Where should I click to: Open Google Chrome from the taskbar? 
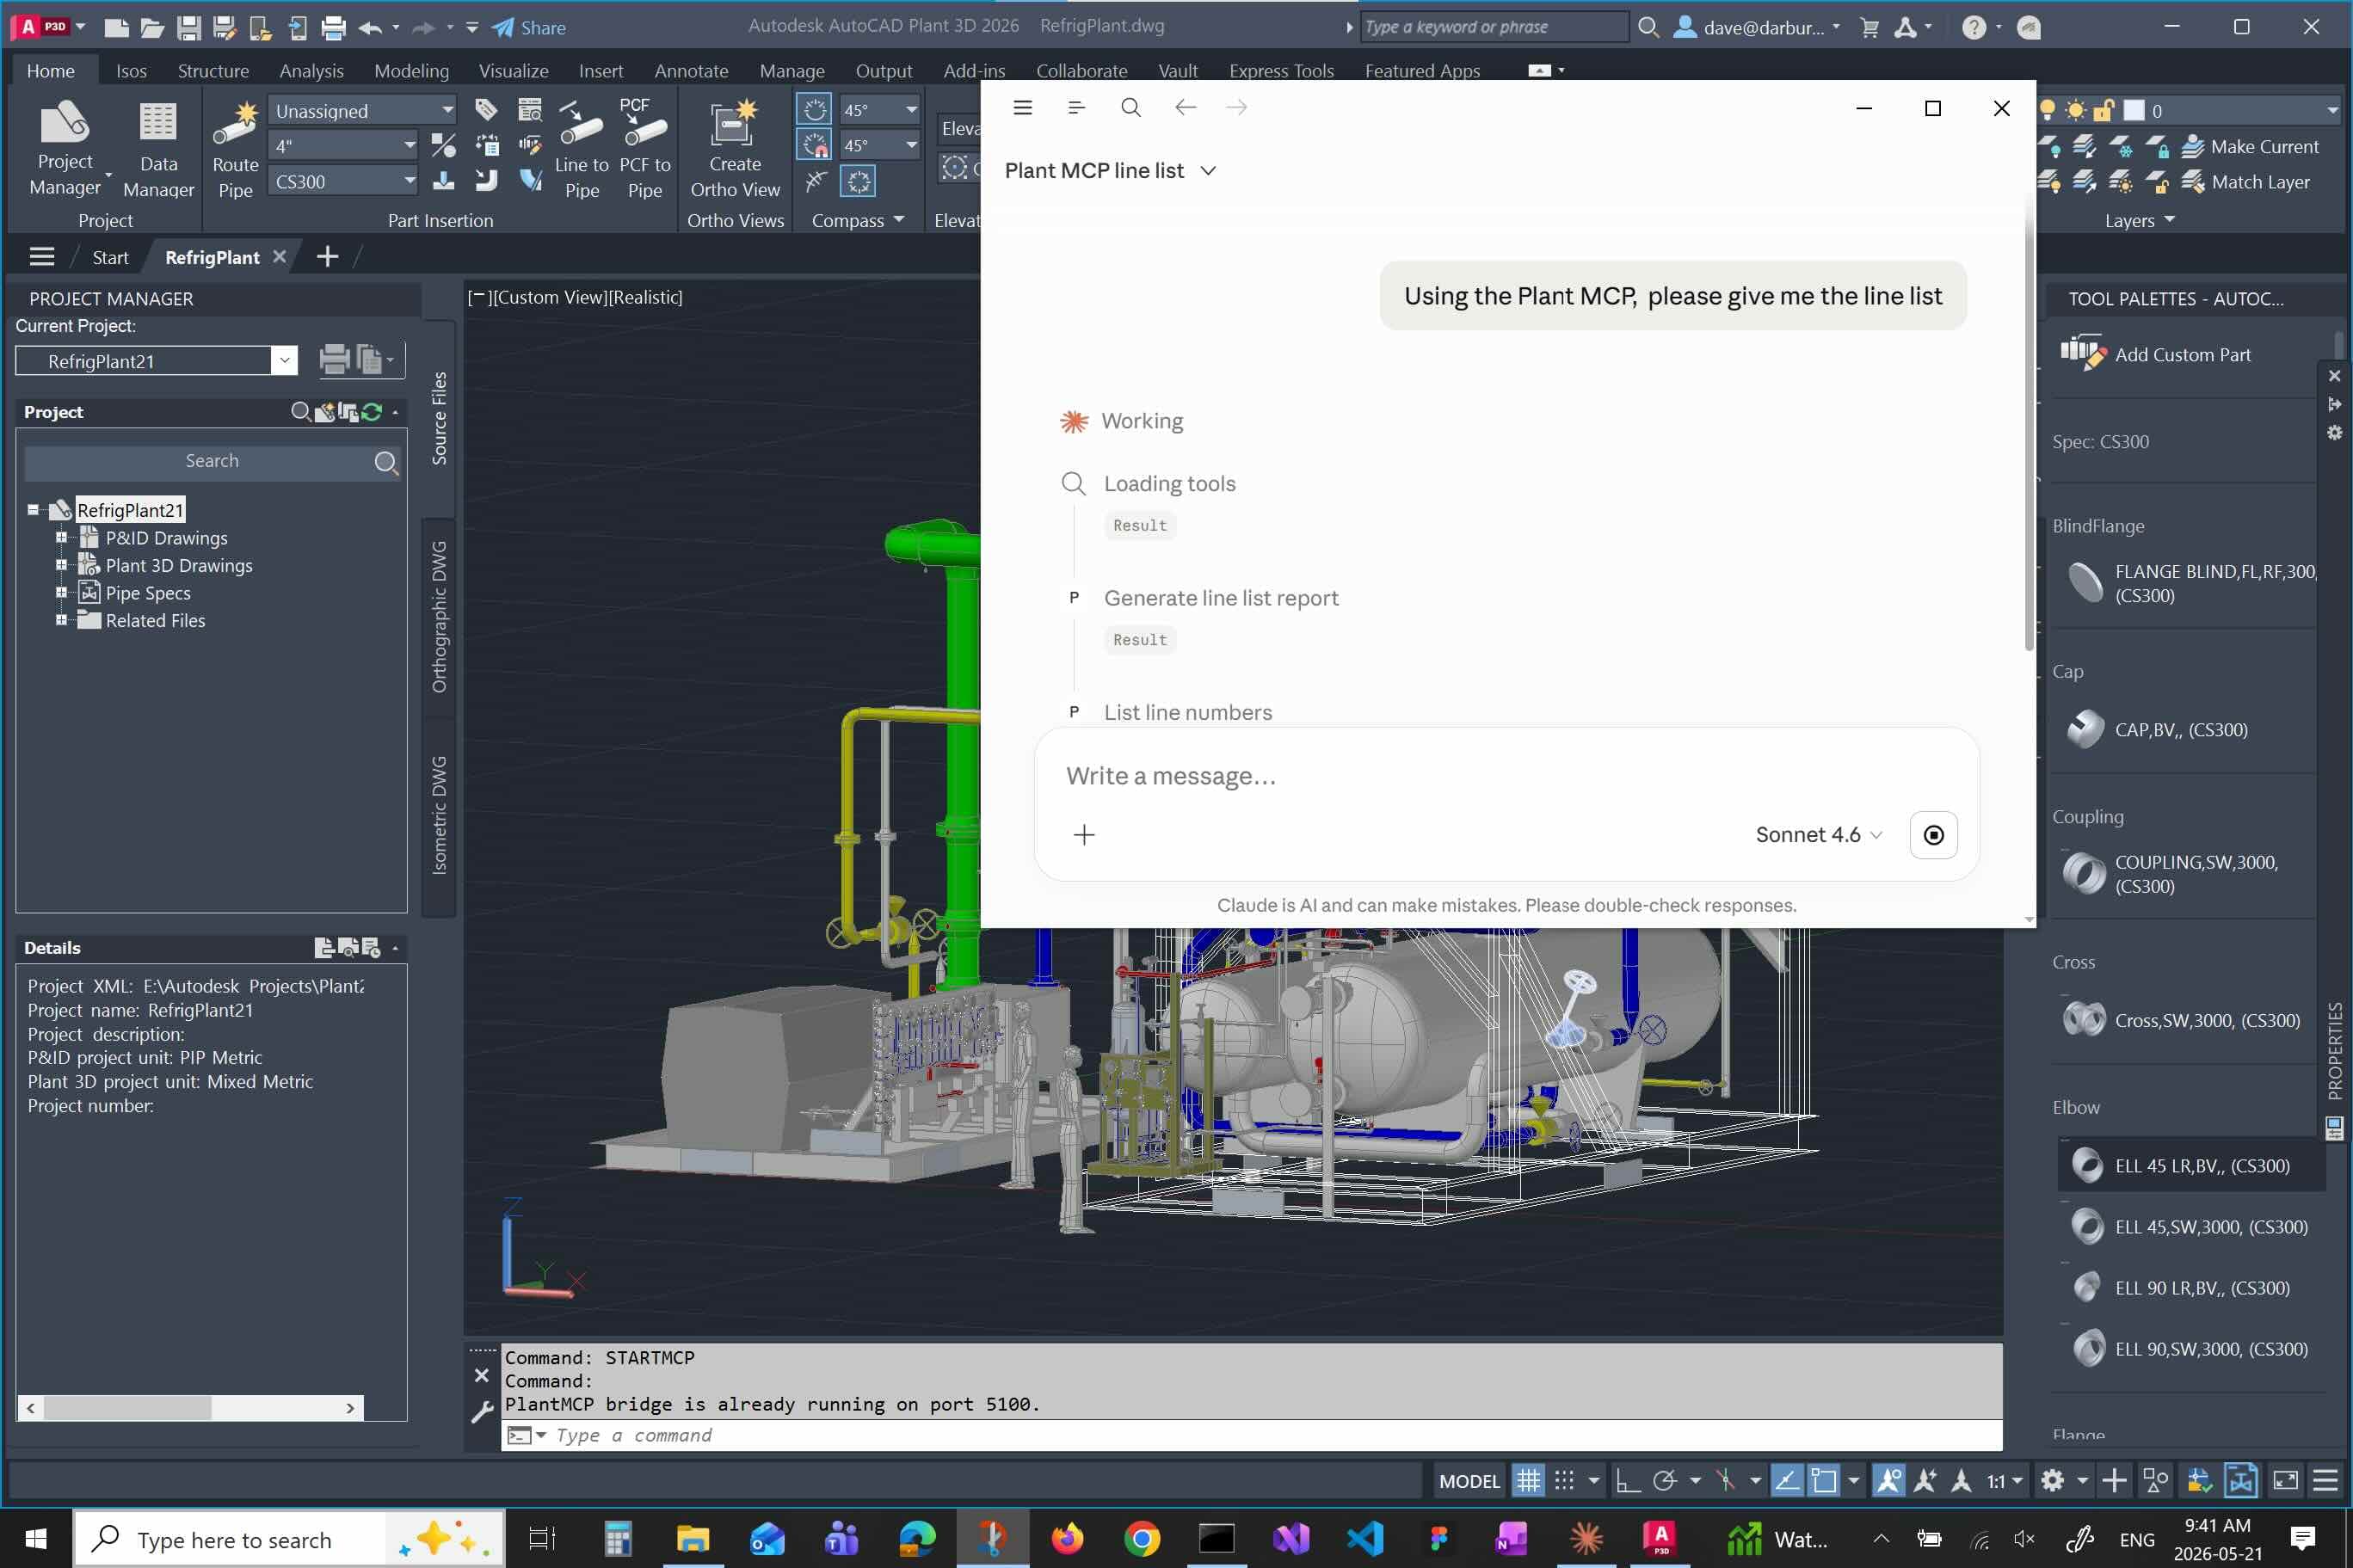1141,1538
